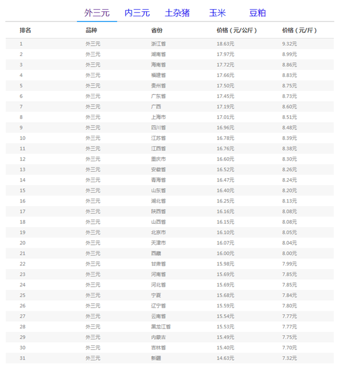This screenshot has width=339, height=372.
Task: Open the 土杂猪 tab
Action: pyautogui.click(x=177, y=12)
